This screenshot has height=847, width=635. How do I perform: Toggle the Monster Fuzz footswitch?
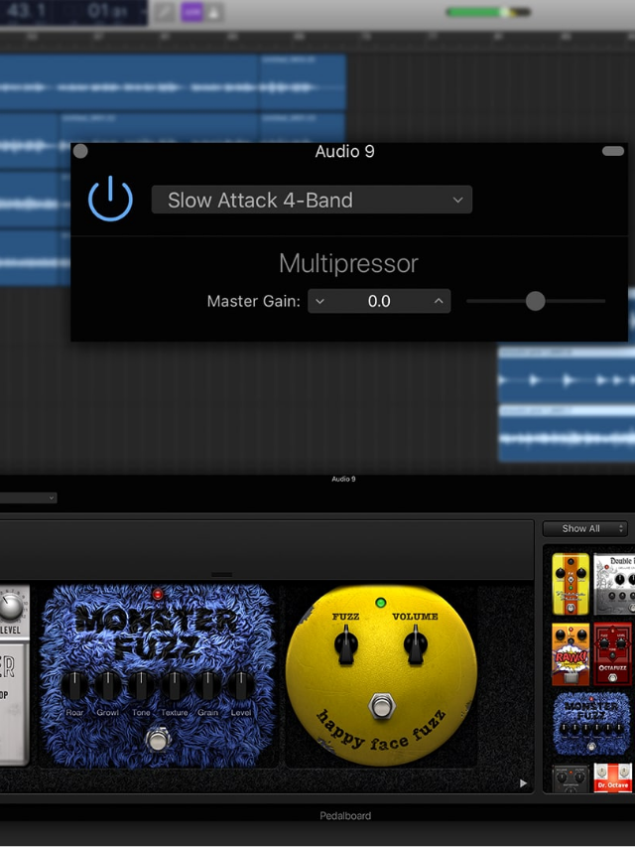click(158, 739)
